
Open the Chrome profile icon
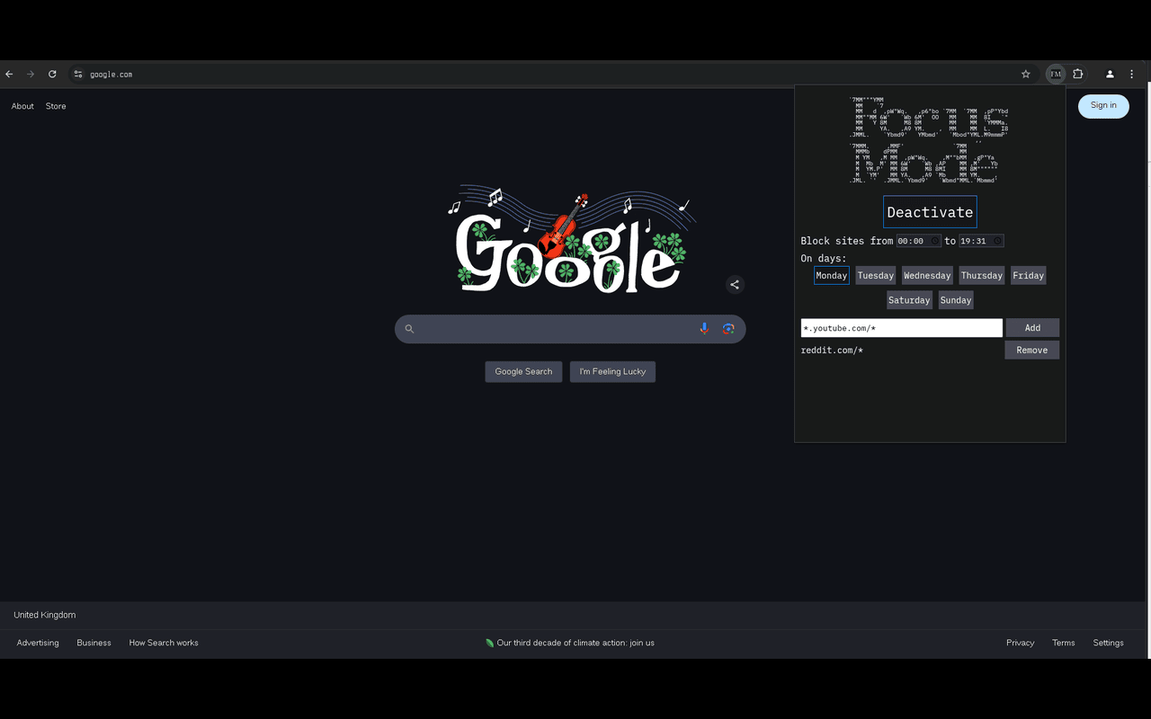1110,74
